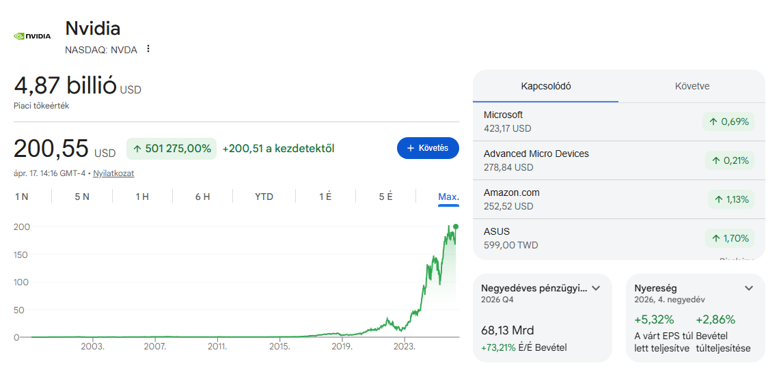Screen dimensions: 779x374
Task: Select the 6 H chart time range
Action: (x=202, y=197)
